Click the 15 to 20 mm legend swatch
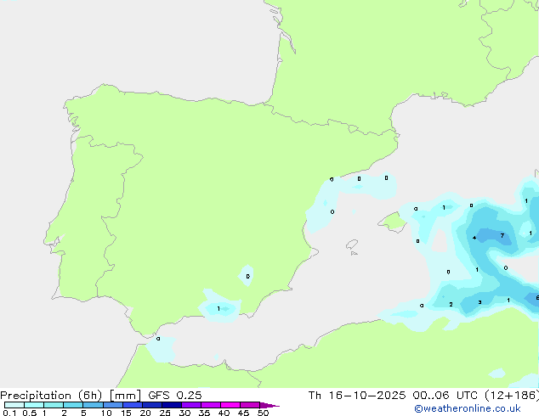The width and height of the screenshot is (539, 416). [133, 405]
